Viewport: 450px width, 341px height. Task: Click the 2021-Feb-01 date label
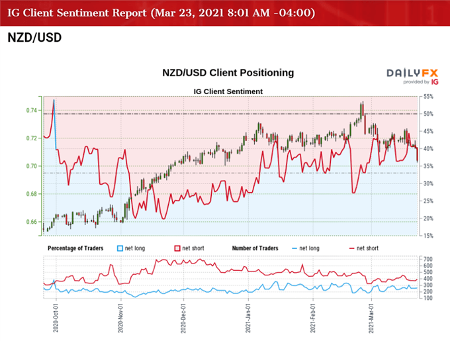tap(313, 318)
